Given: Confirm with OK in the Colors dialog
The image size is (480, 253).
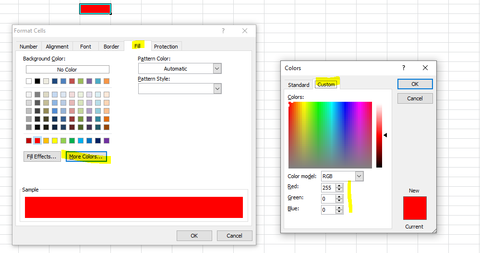Looking at the screenshot, I should pos(415,84).
